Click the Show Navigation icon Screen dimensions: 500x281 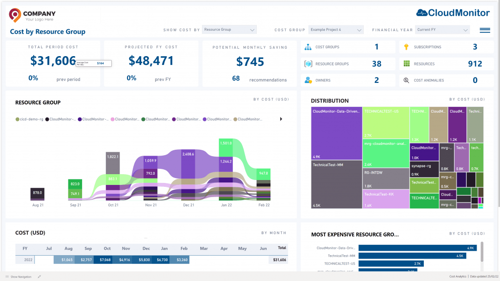pos(7,277)
